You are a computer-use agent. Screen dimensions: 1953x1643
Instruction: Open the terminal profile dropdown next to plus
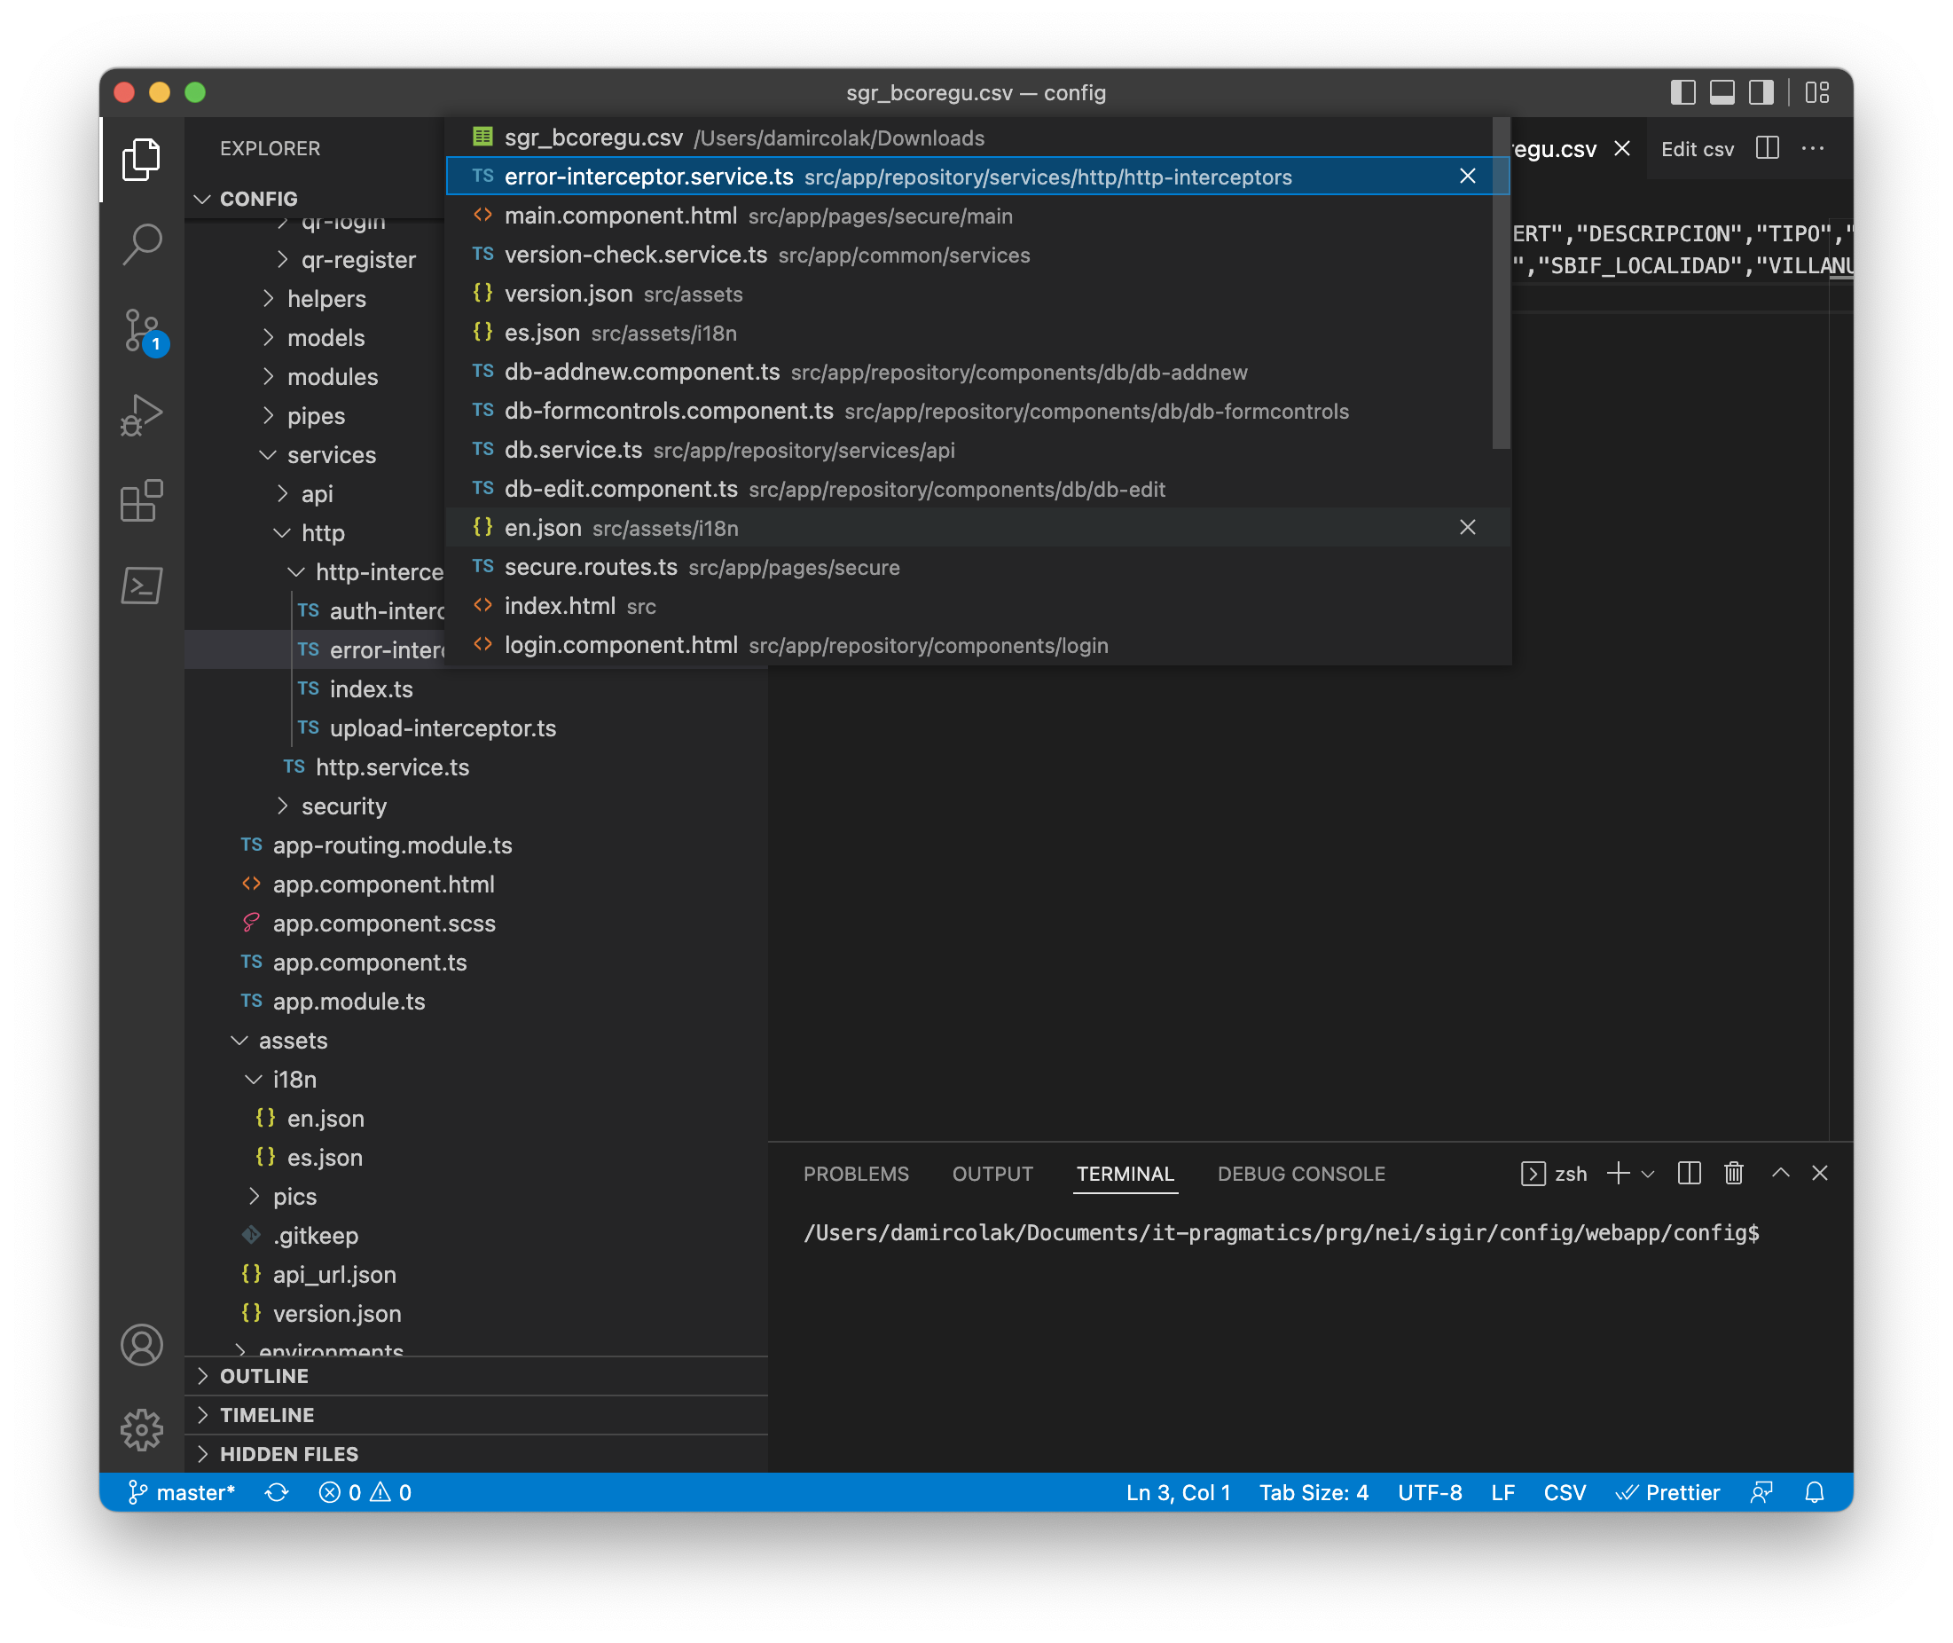(1649, 1173)
